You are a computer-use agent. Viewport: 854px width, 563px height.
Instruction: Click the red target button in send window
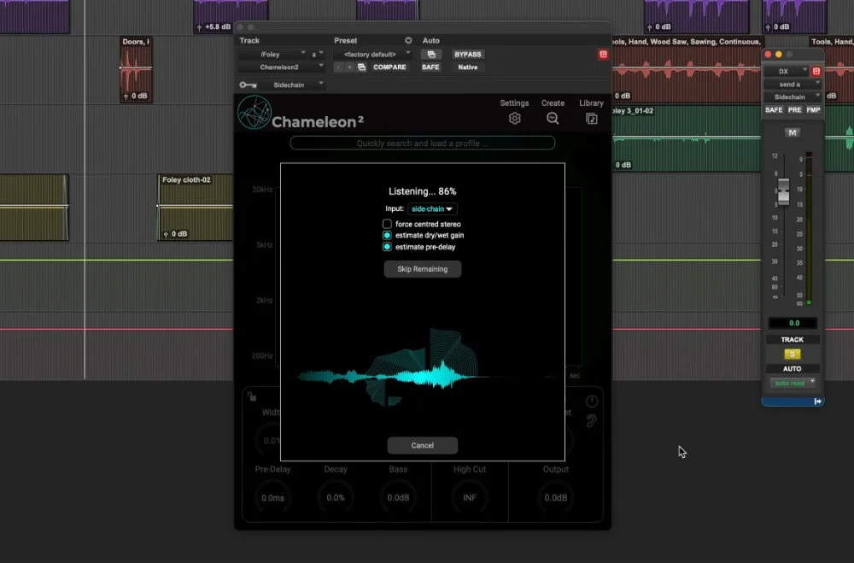coord(816,72)
